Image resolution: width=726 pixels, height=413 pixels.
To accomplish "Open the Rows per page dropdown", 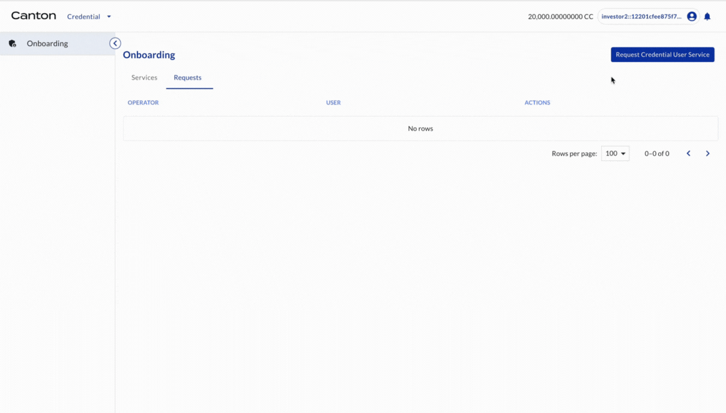I will pos(615,153).
